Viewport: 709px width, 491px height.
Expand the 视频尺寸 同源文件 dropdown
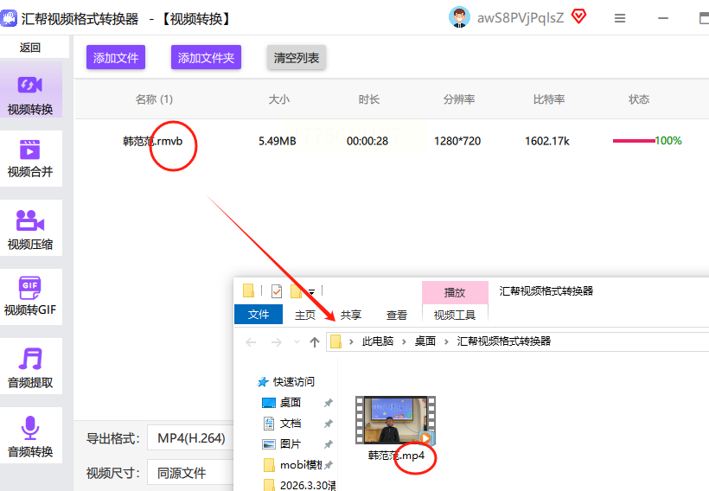pyautogui.click(x=190, y=473)
